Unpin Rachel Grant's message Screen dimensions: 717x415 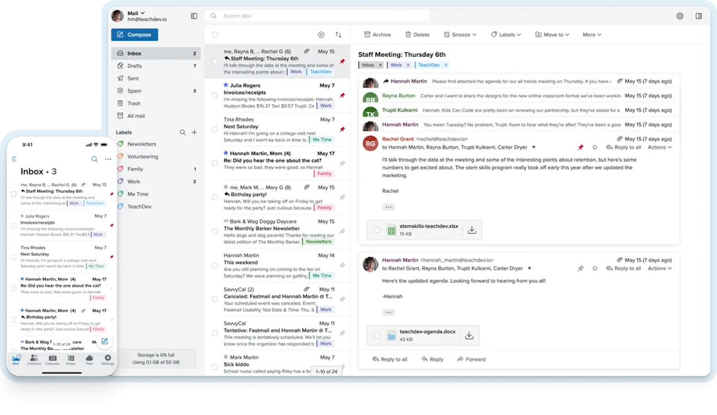580,147
